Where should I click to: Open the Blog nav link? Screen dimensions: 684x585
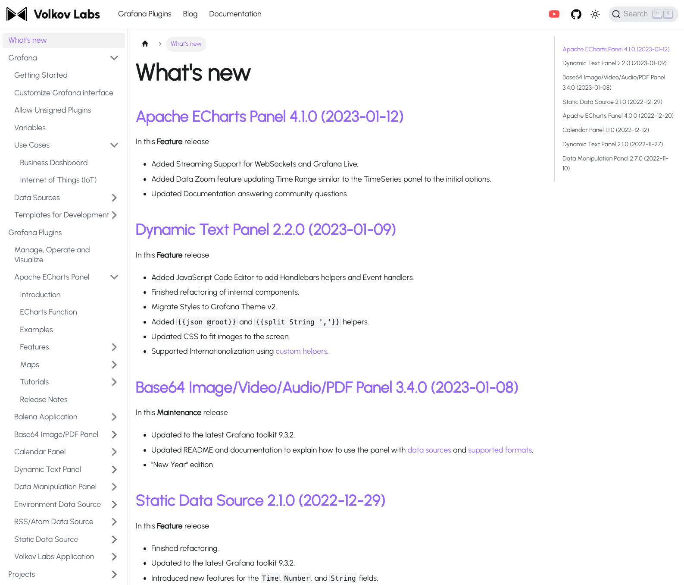point(190,14)
